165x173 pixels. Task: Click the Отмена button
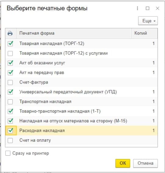click(x=145, y=163)
